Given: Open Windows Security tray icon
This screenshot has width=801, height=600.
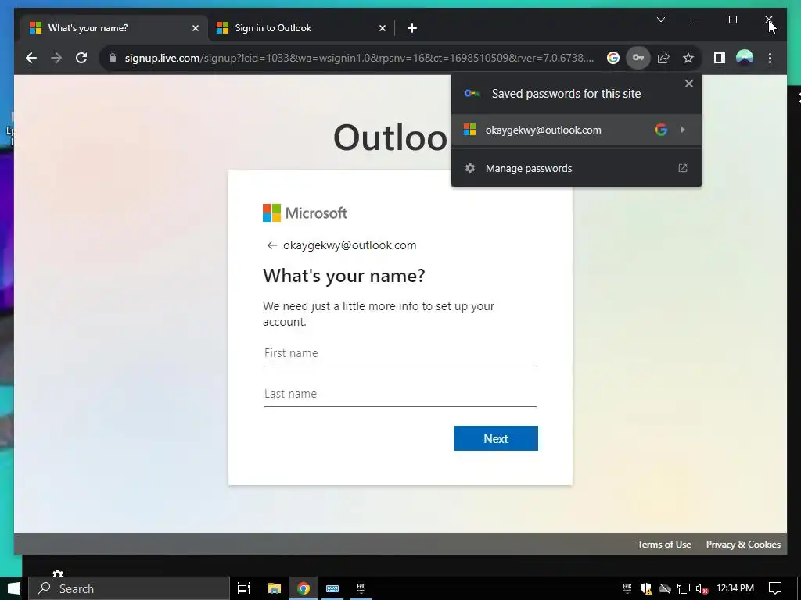Looking at the screenshot, I should (646, 588).
